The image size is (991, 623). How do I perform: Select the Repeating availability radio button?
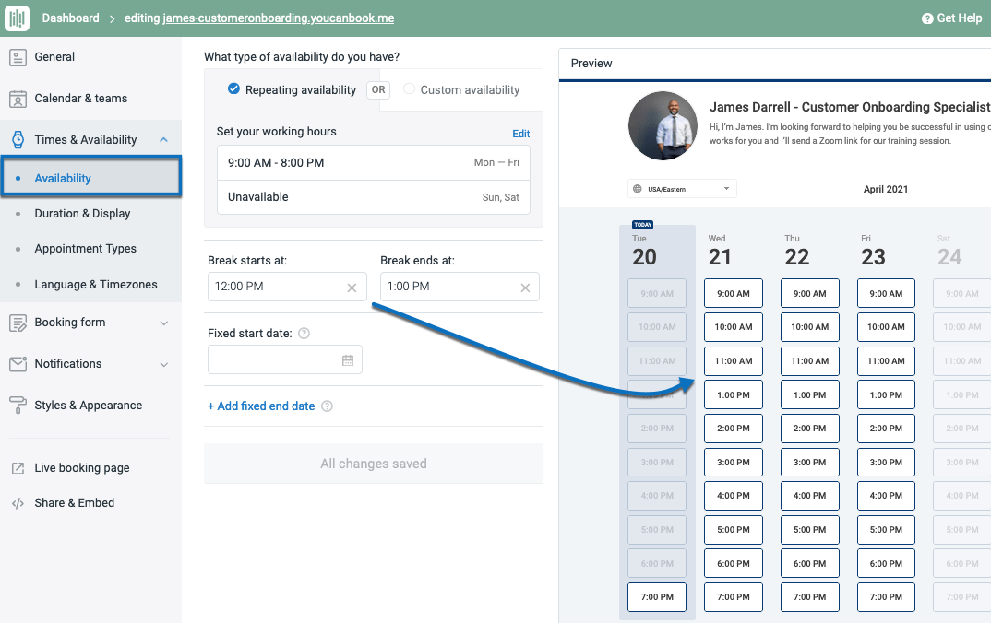coord(234,89)
